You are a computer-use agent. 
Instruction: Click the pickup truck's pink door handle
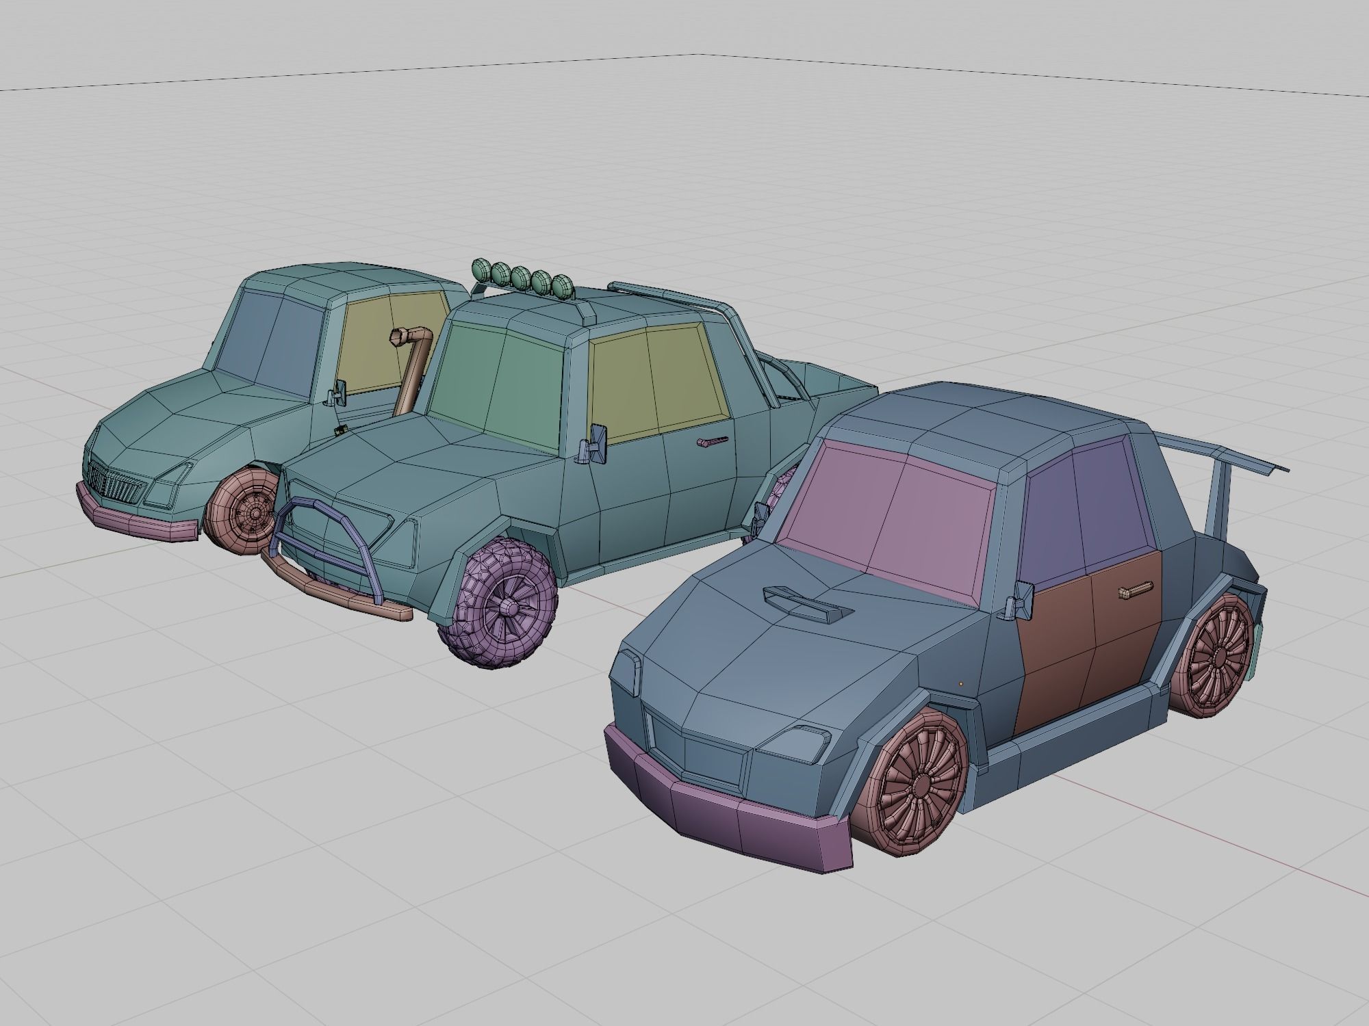point(714,442)
